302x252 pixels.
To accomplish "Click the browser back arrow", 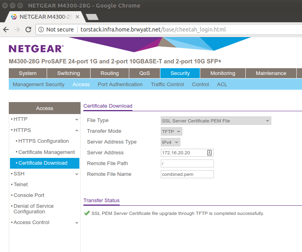I will (x=6, y=30).
